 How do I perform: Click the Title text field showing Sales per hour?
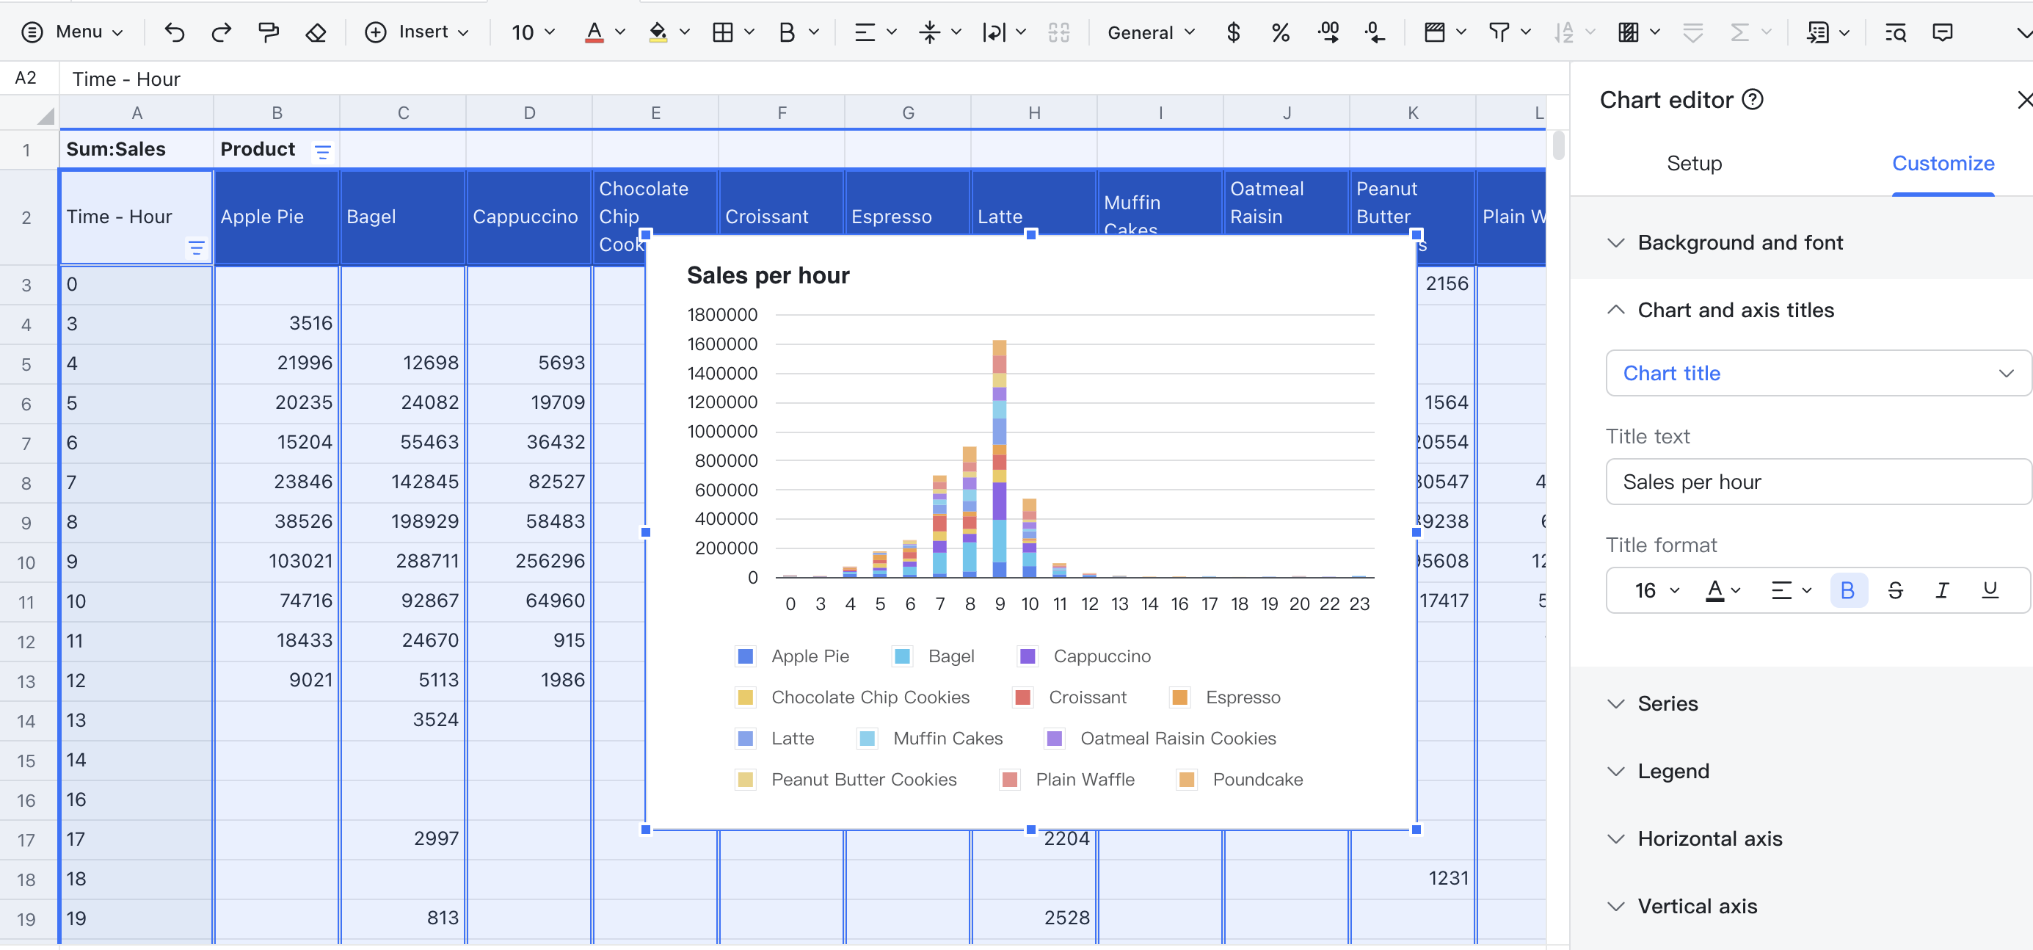[1816, 482]
